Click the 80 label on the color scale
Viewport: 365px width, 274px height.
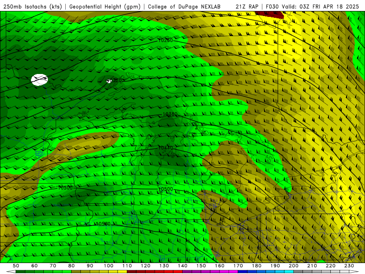[72, 266]
